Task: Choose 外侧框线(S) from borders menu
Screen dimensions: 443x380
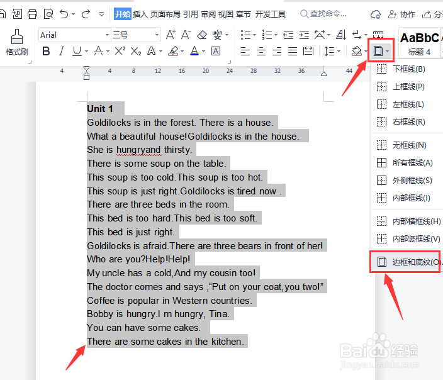Action: 407,181
